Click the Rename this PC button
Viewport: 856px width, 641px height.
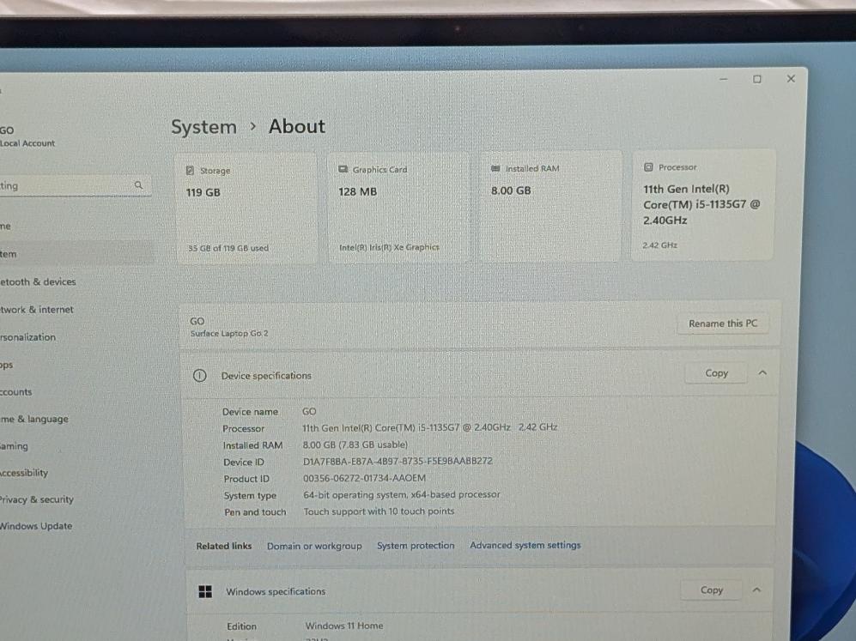click(x=723, y=324)
